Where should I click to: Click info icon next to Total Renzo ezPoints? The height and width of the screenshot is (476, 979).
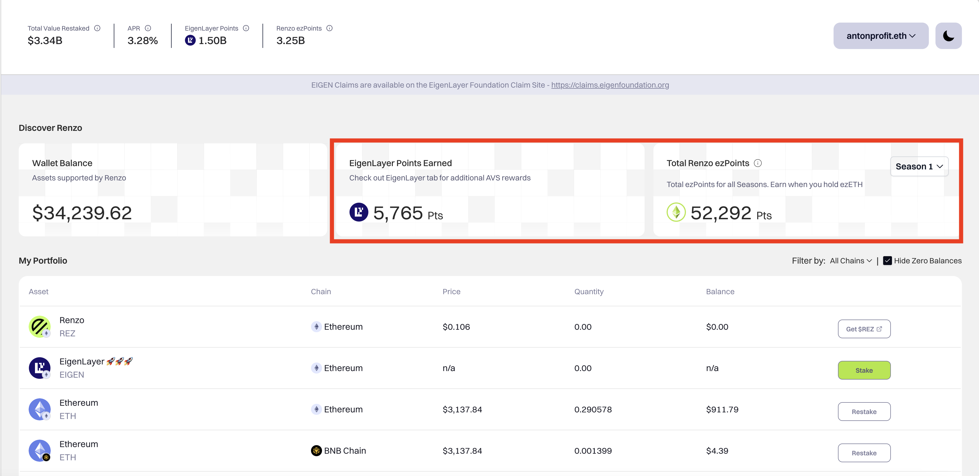(758, 163)
